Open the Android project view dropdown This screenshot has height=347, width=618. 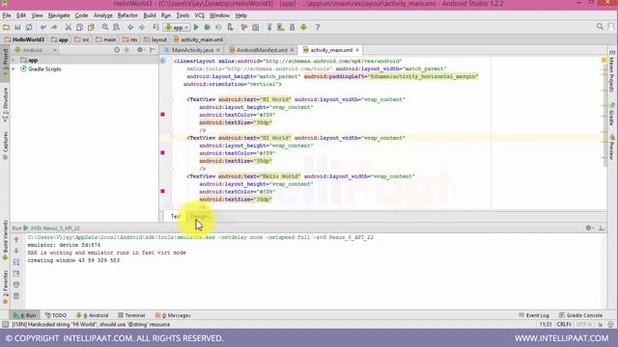tap(36, 50)
